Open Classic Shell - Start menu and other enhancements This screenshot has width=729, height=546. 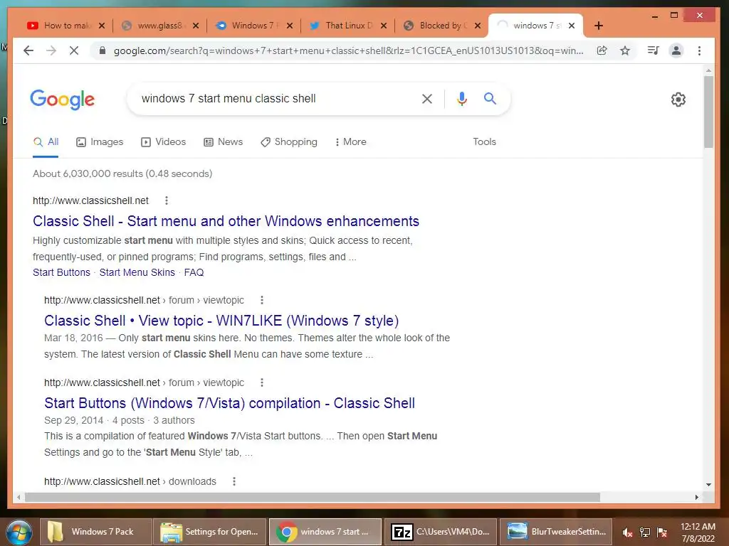(226, 221)
